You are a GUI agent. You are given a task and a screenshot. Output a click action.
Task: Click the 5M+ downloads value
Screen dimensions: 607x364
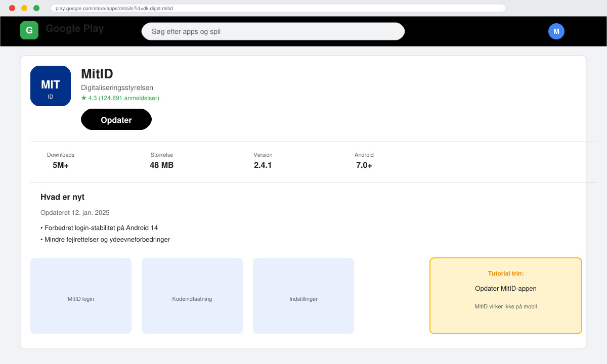pyautogui.click(x=61, y=165)
